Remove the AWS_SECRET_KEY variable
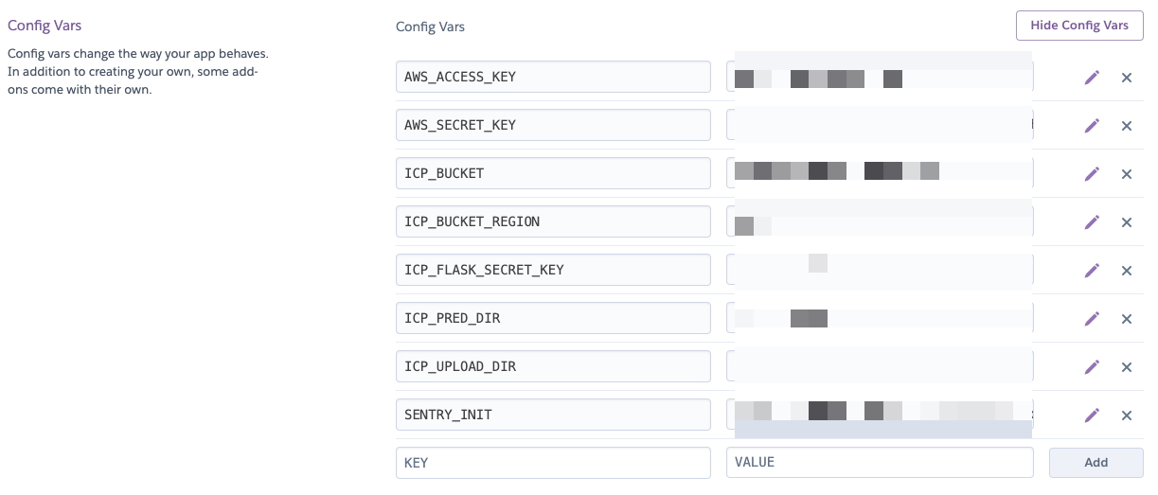This screenshot has width=1158, height=495. (x=1127, y=126)
